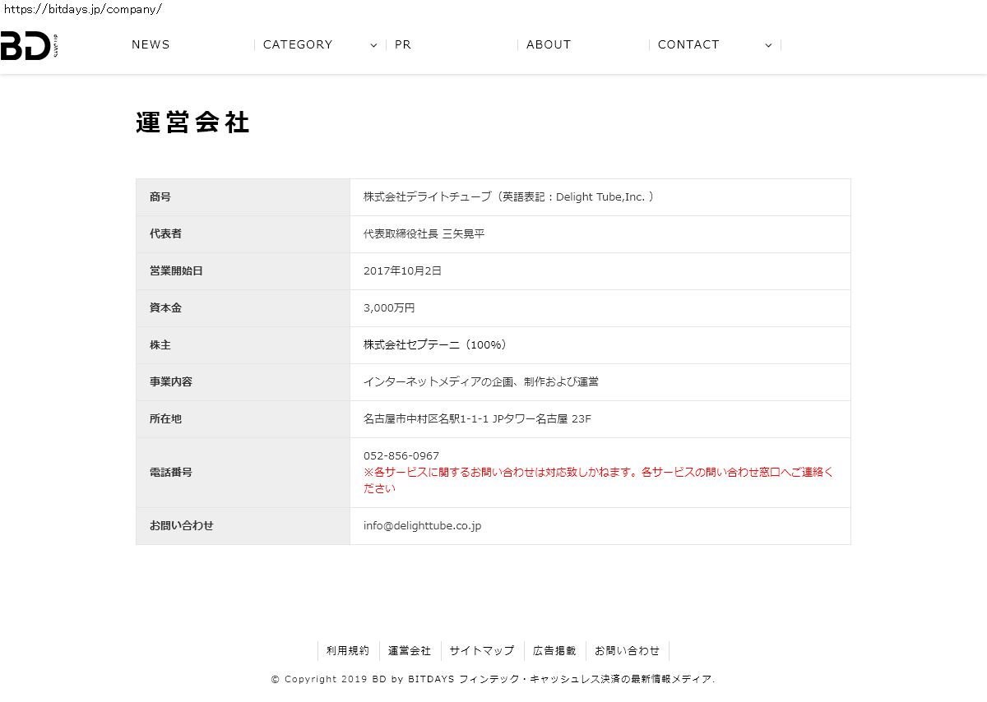Viewport: 987px width, 702px height.
Task: Open the サイトマップ footer link
Action: pyautogui.click(x=482, y=651)
